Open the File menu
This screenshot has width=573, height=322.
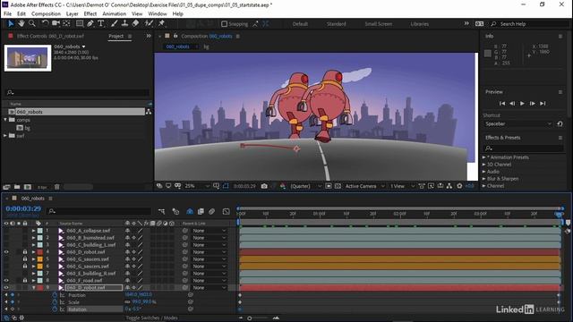[x=7, y=14]
